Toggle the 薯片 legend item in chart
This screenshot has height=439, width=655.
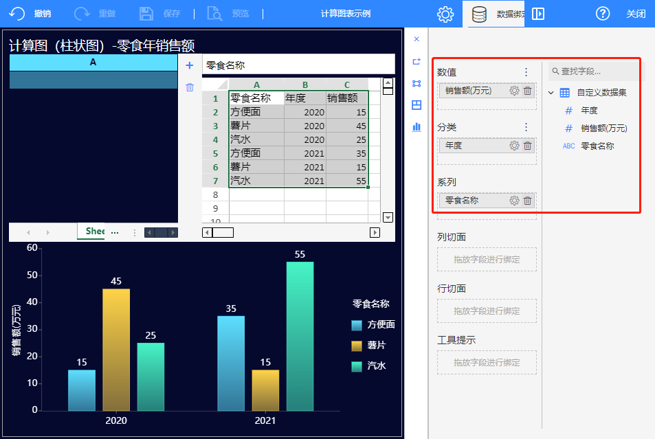click(x=376, y=346)
